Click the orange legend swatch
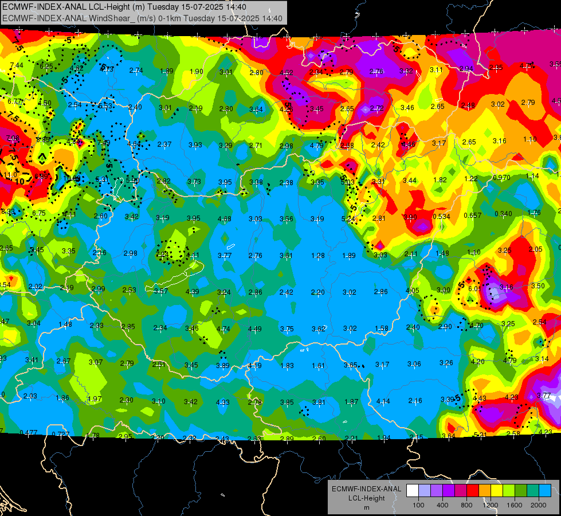Viewport: 561px width, 516px height. [484, 491]
